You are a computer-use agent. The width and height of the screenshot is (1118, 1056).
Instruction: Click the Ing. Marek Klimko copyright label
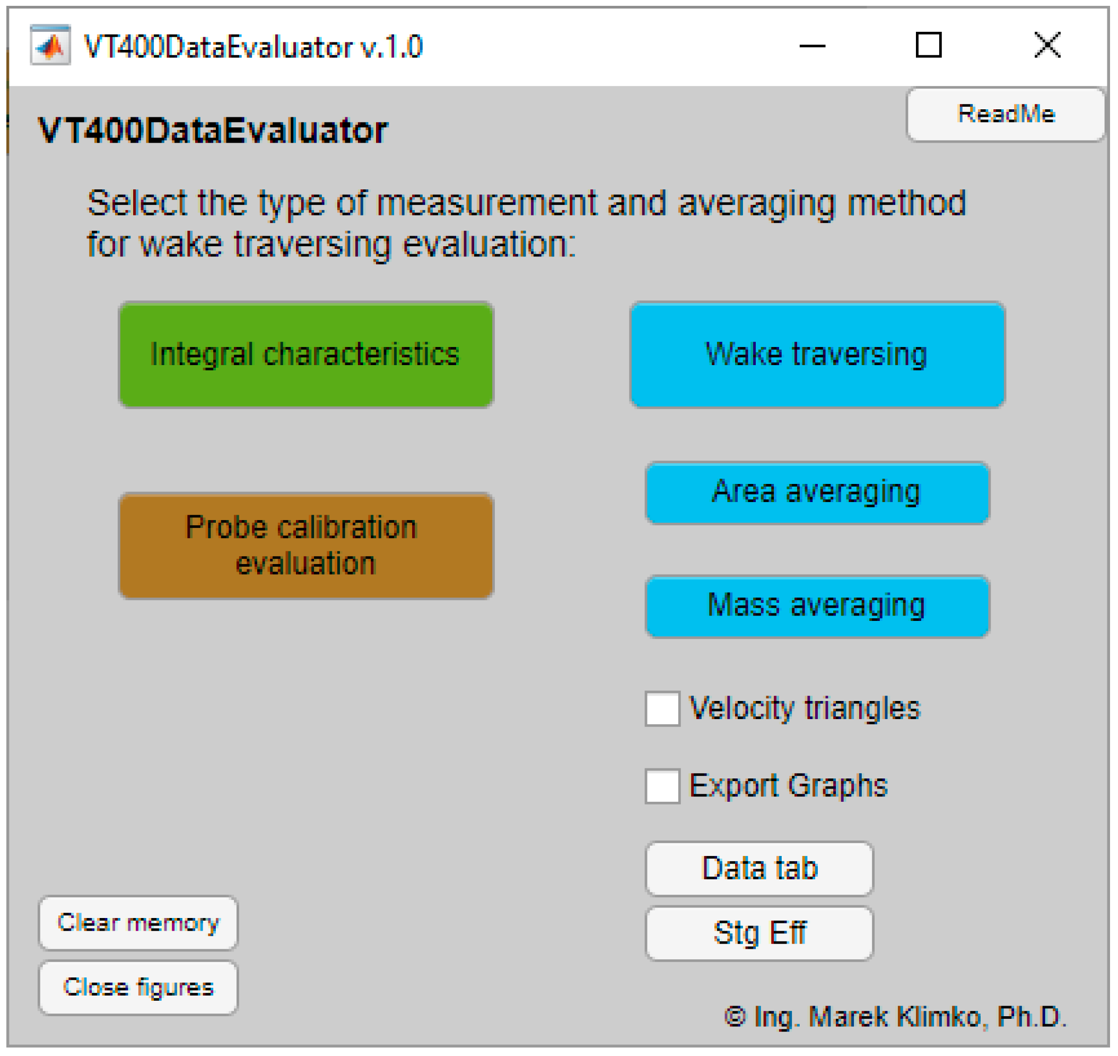(895, 1017)
